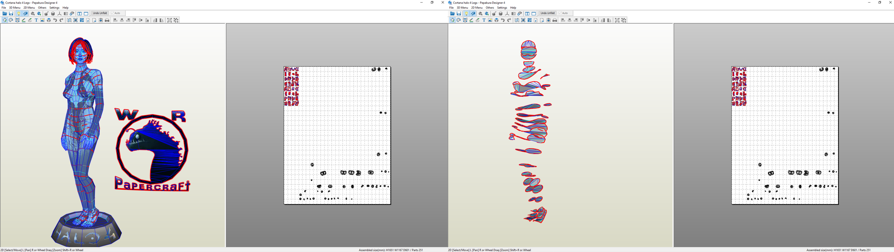Toggle the Auto checkbox in left window

click(113, 13)
